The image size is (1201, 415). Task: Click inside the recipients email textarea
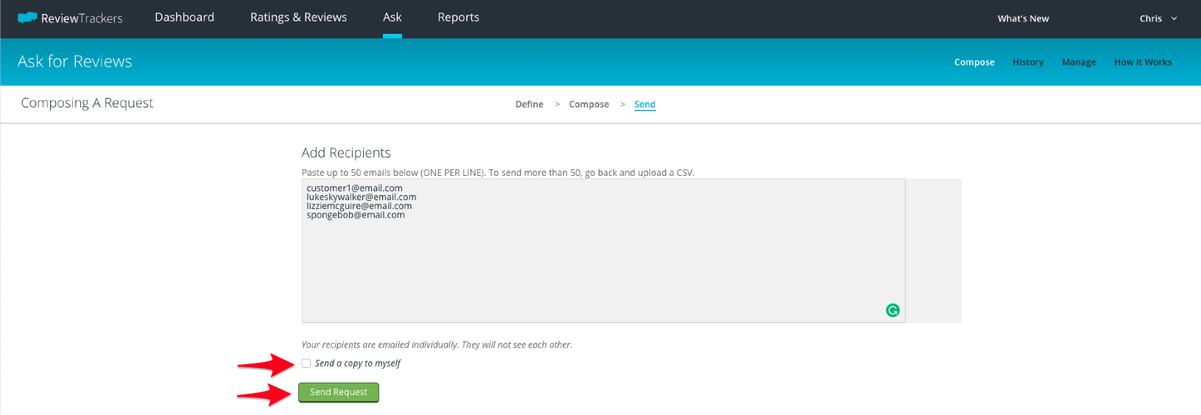[x=603, y=250]
